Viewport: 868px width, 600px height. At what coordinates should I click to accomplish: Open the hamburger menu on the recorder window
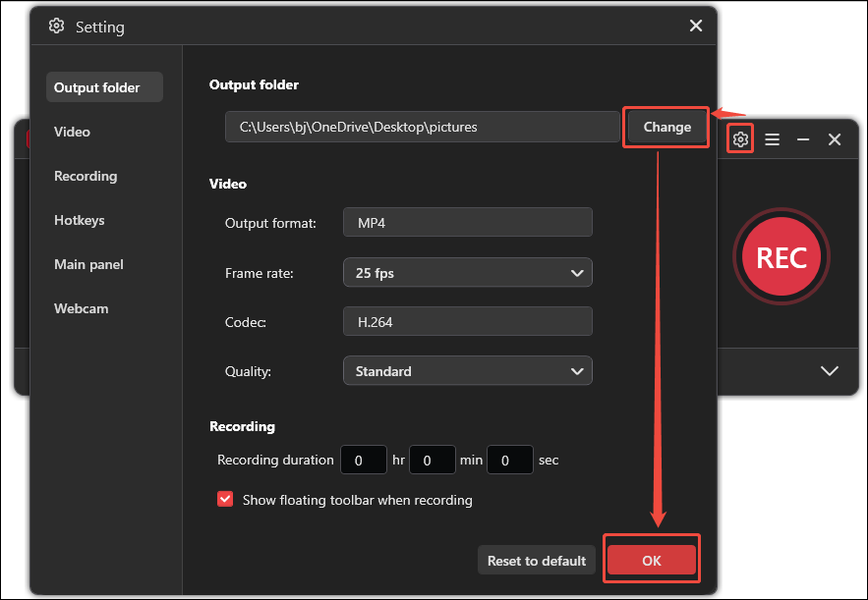click(x=772, y=139)
